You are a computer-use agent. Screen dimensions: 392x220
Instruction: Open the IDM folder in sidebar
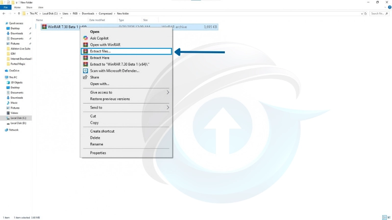13,54
